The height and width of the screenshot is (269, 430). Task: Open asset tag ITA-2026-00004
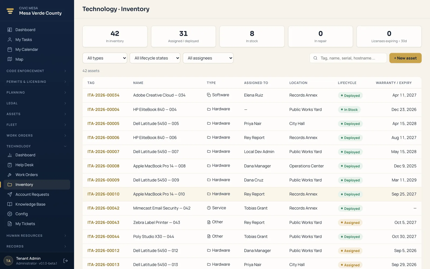pyautogui.click(x=103, y=109)
